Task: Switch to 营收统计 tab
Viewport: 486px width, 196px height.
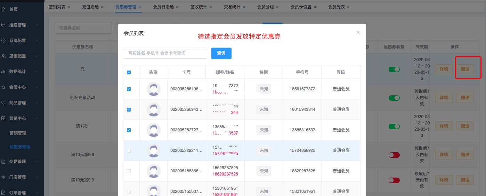Action: point(199,7)
